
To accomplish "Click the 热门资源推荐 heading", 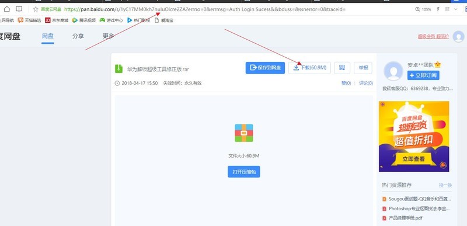I will tap(397, 185).
